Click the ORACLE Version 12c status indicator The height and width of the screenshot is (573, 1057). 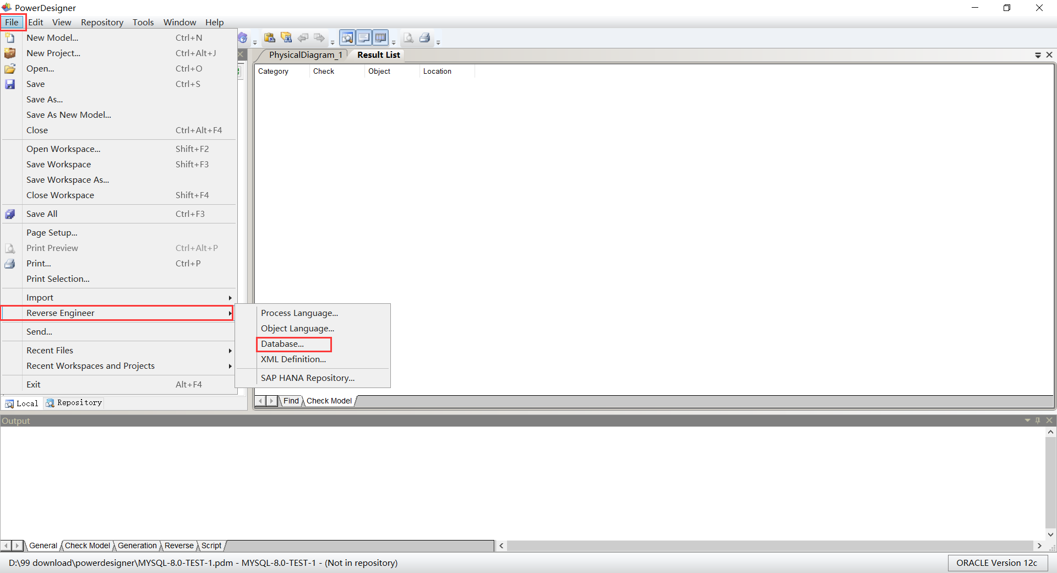pos(998,563)
